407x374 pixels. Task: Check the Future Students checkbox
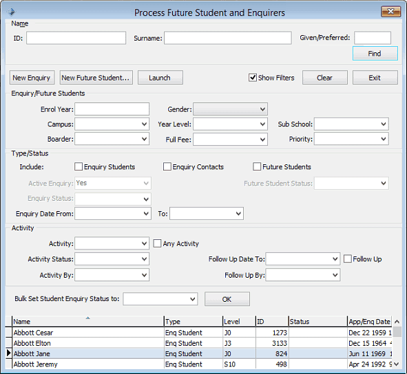click(x=257, y=166)
